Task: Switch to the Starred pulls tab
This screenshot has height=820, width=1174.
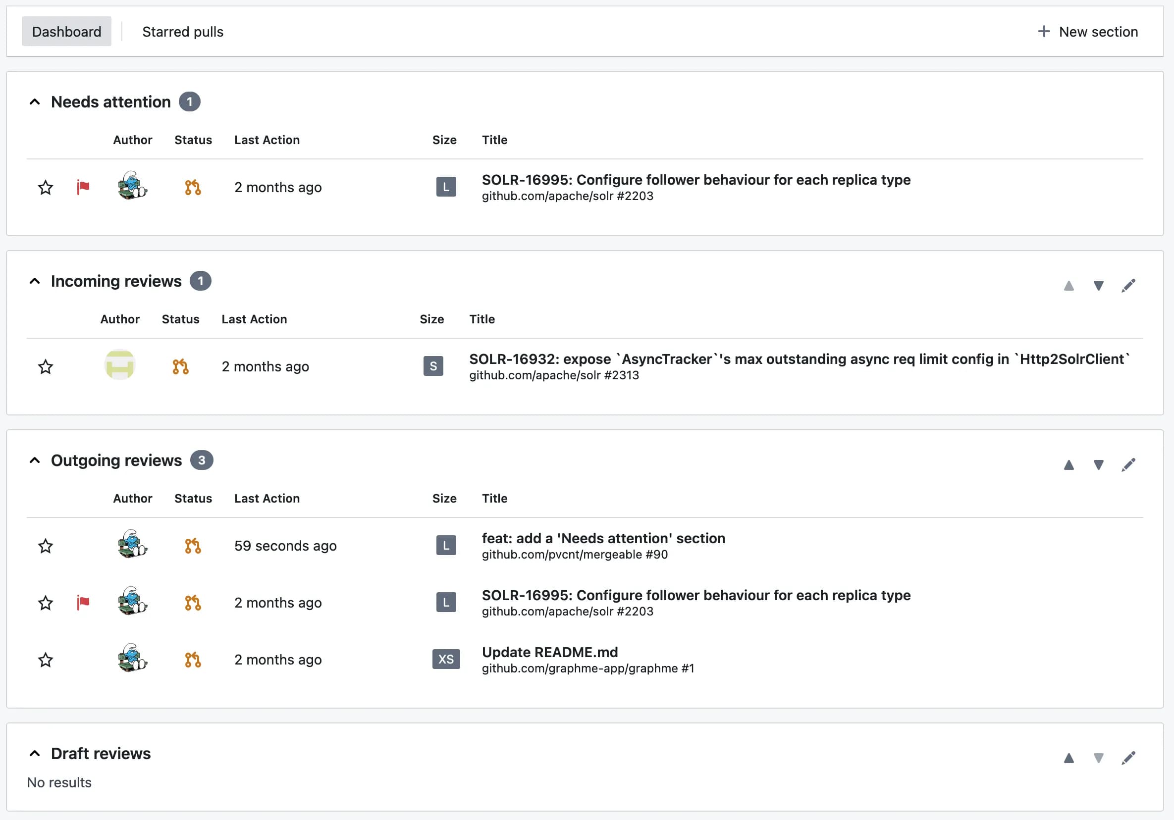Action: point(183,32)
